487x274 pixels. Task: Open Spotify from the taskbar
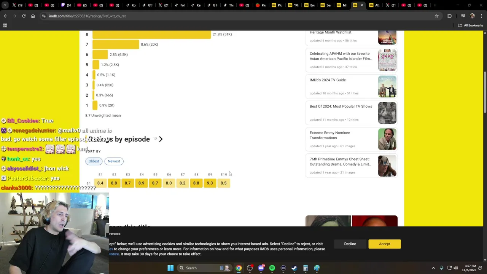click(x=272, y=268)
